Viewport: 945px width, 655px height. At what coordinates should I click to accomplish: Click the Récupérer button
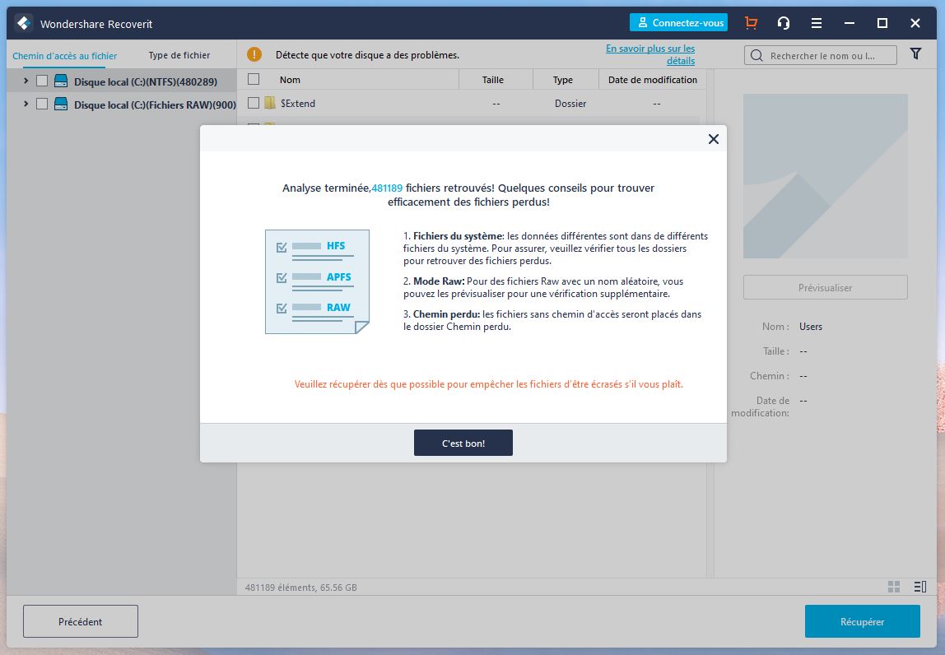point(862,621)
